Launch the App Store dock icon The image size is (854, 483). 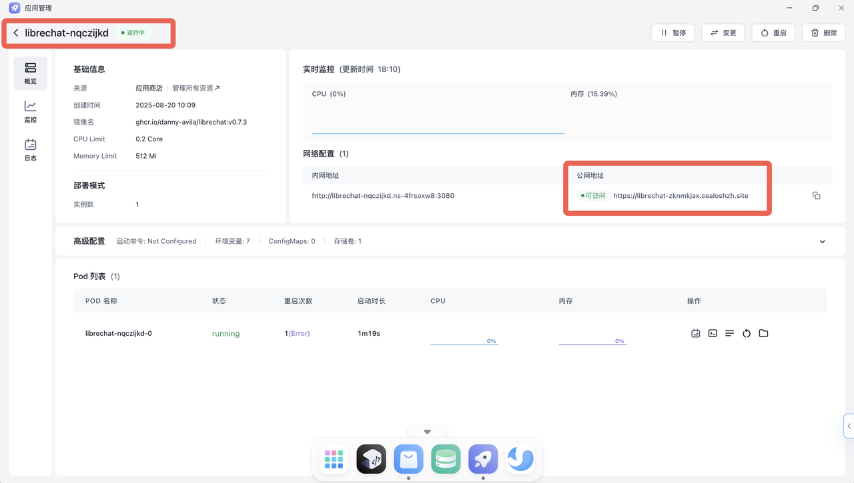click(408, 459)
